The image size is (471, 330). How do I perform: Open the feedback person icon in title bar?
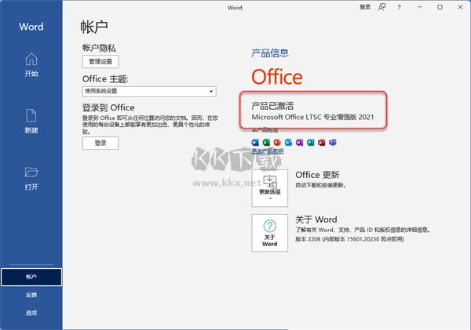click(382, 7)
